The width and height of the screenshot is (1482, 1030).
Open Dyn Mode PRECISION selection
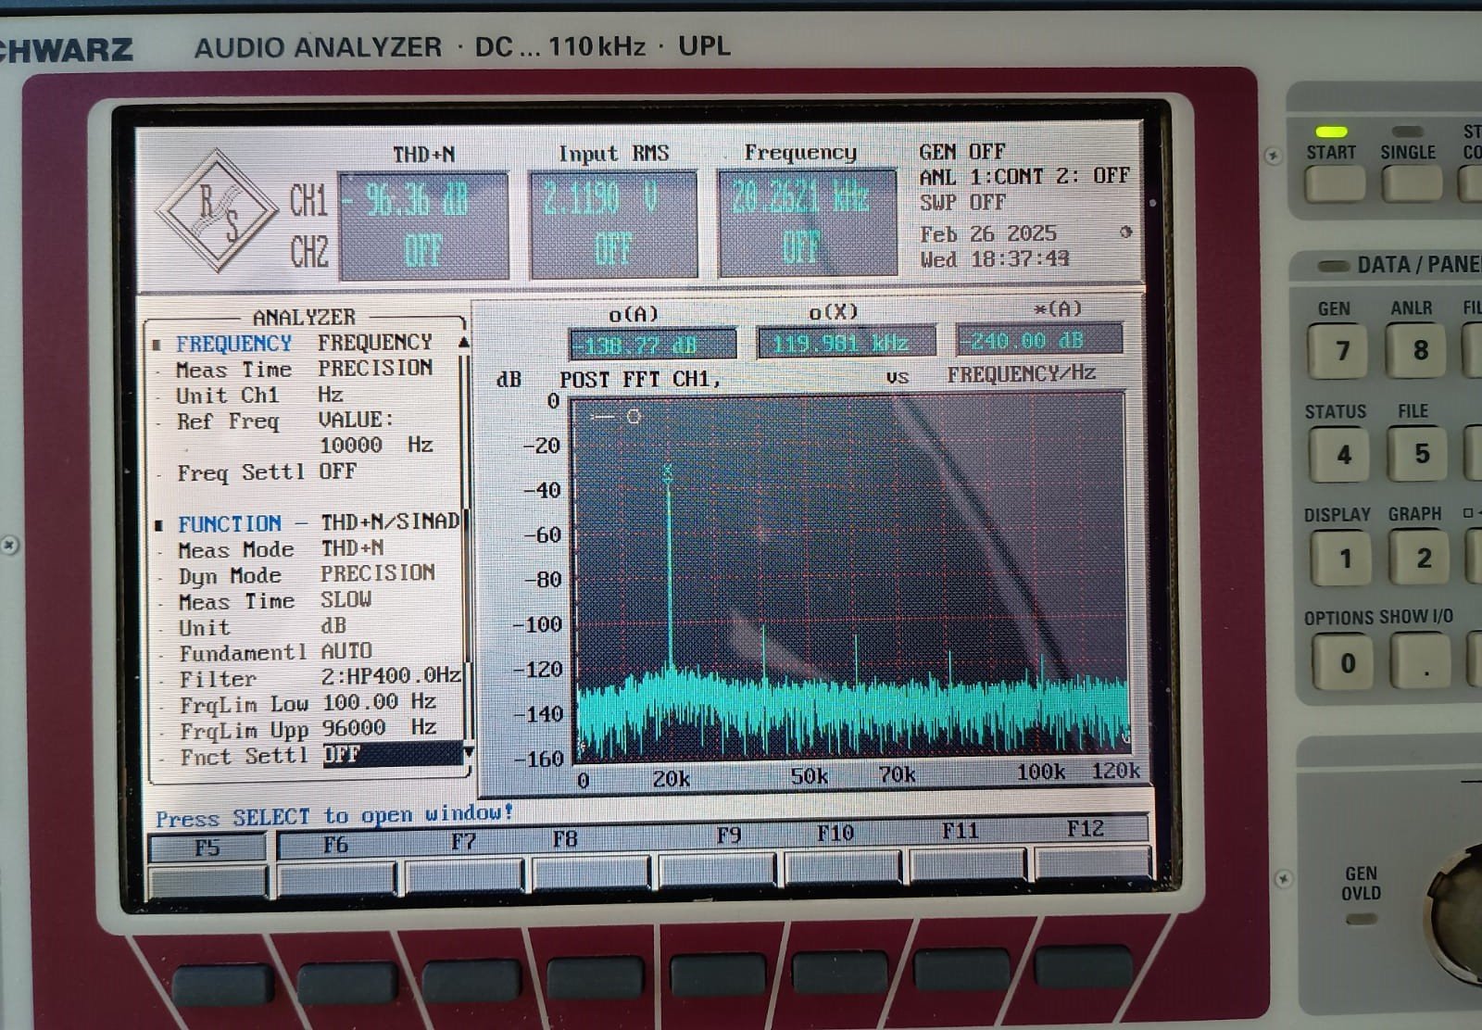click(x=378, y=573)
